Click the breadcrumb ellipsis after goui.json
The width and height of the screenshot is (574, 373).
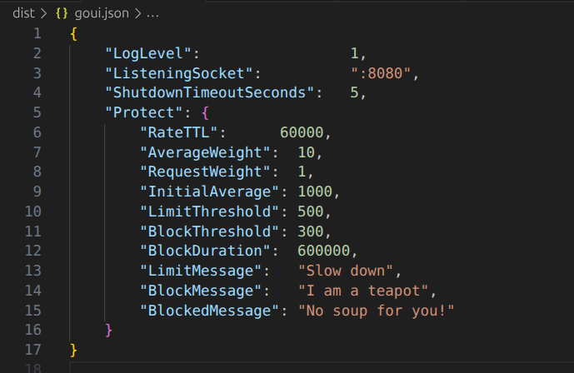tap(152, 14)
